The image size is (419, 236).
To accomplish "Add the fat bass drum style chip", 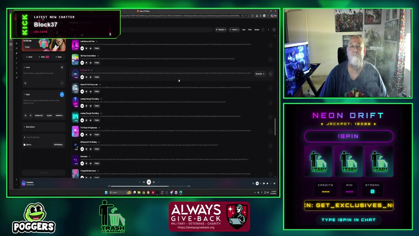I will click(39, 116).
